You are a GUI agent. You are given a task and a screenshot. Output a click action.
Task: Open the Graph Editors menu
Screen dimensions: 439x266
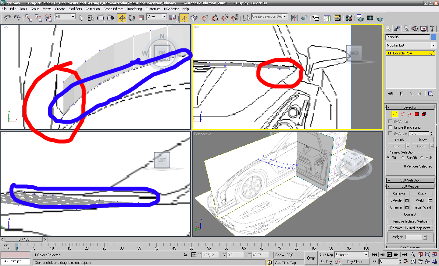[113, 9]
